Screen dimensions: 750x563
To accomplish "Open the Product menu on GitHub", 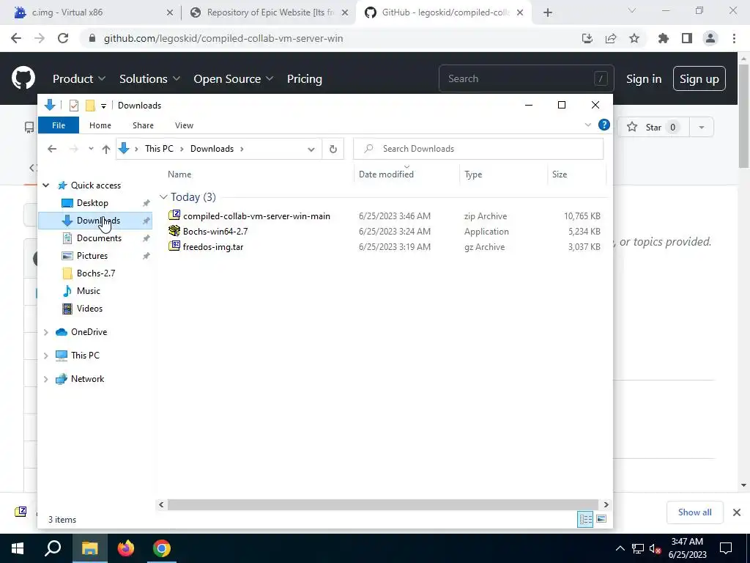I will coord(79,78).
